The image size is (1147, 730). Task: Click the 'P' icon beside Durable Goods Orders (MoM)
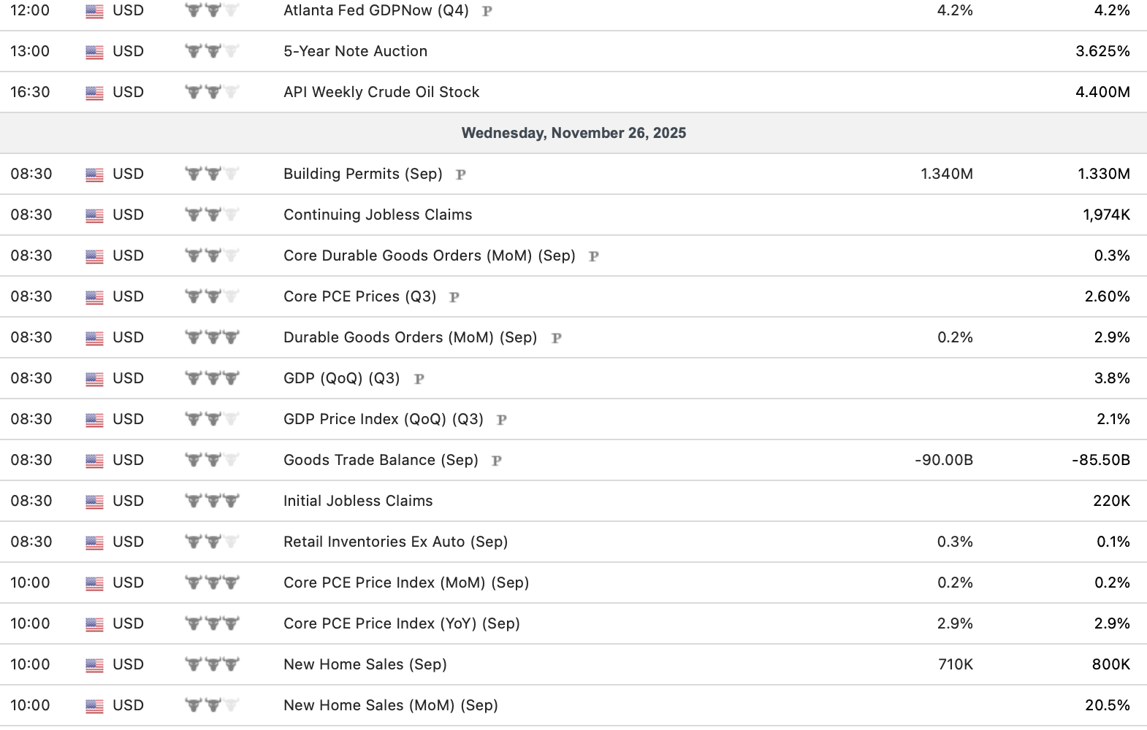[x=557, y=338]
